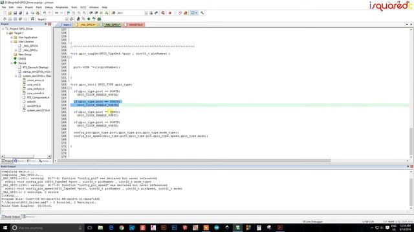The image size is (414, 232).
Task: Collapse the Device component node
Action: pyautogui.click(x=12, y=63)
